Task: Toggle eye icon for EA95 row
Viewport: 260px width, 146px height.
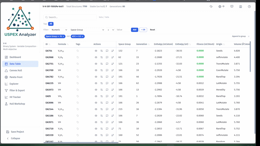Action: click(x=96, y=96)
